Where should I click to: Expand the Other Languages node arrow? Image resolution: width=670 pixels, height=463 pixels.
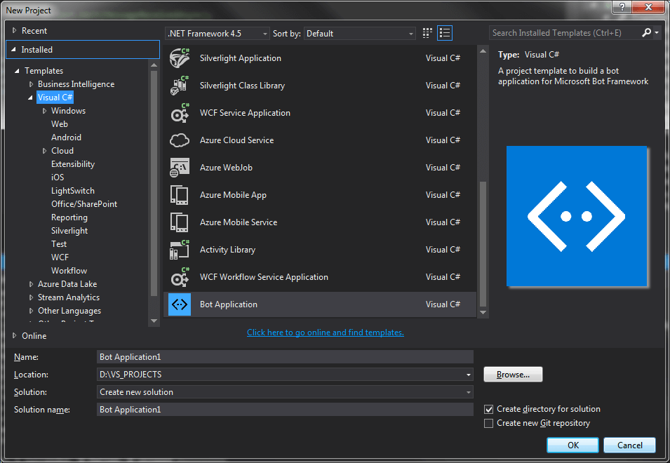point(31,311)
